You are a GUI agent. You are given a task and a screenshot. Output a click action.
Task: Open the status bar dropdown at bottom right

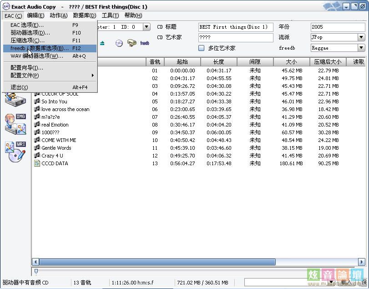pos(332,282)
